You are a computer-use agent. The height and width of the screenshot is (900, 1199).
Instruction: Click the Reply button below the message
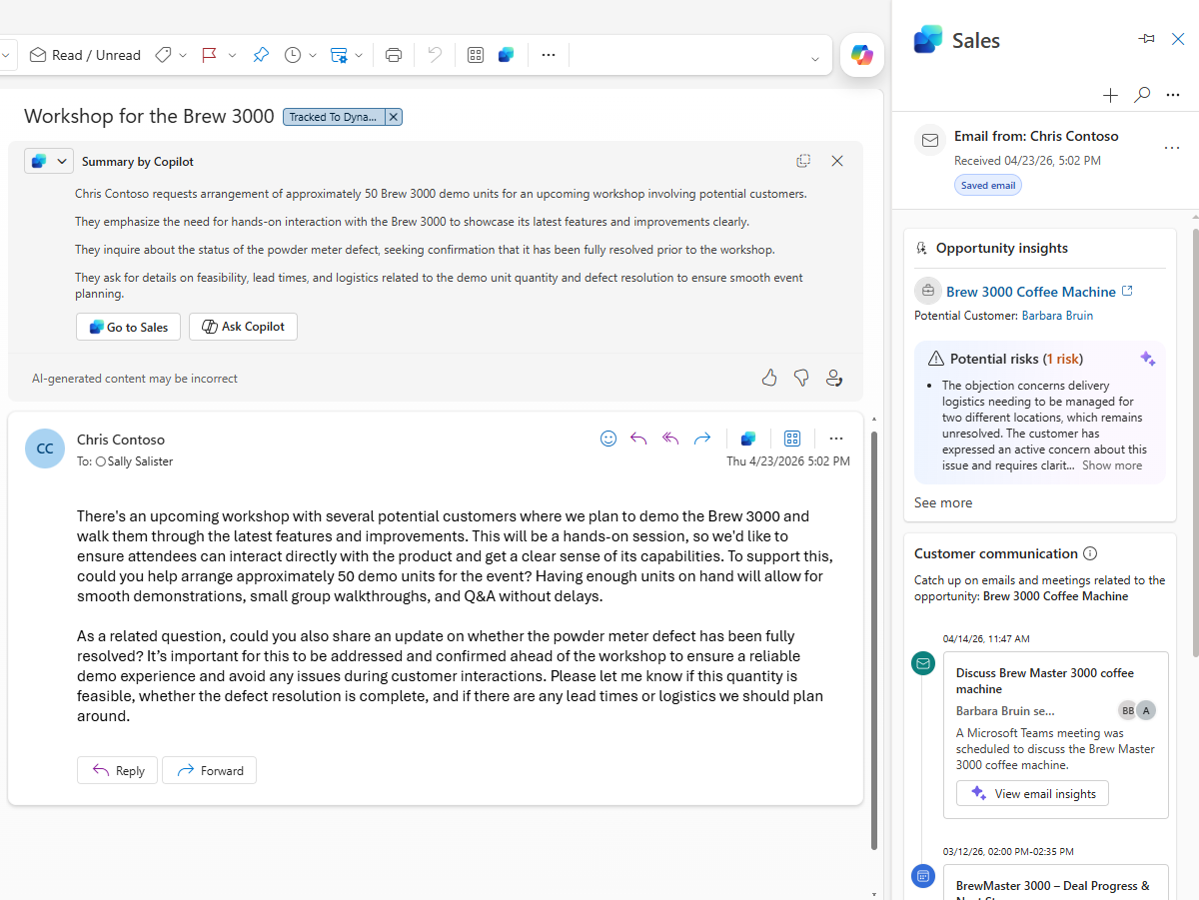(x=118, y=770)
